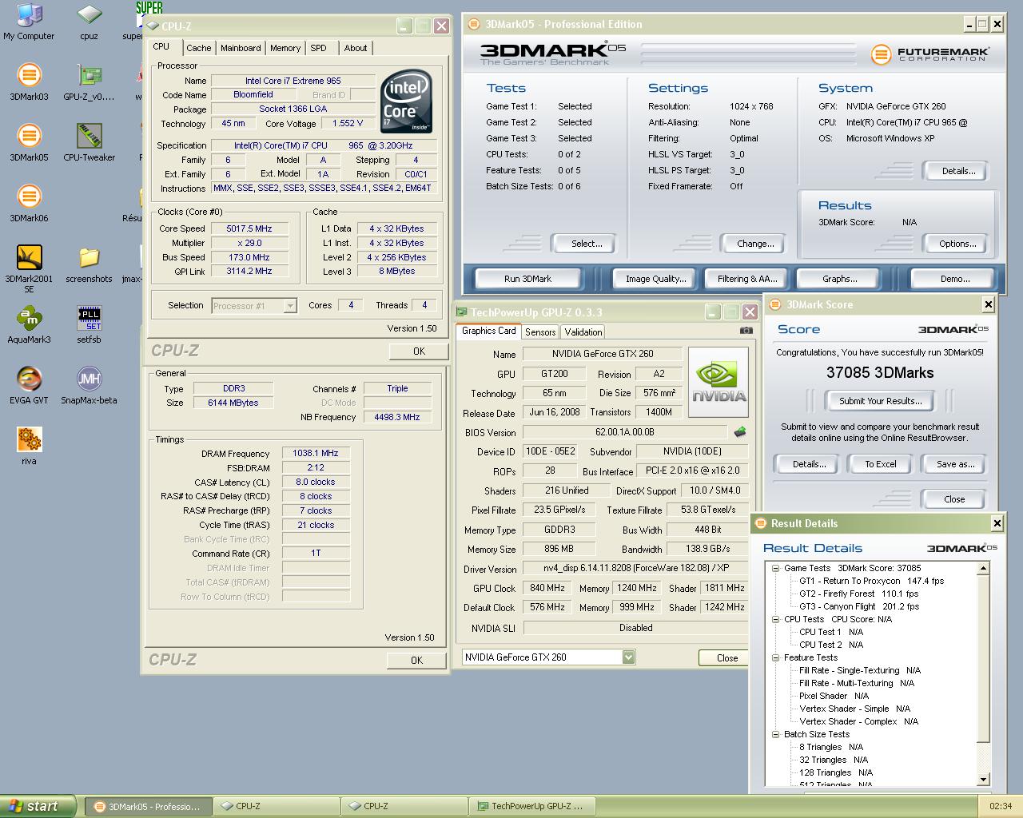Screen dimensions: 1023x818
Task: Launch the cpuz desktop shortcut
Action: click(x=89, y=22)
